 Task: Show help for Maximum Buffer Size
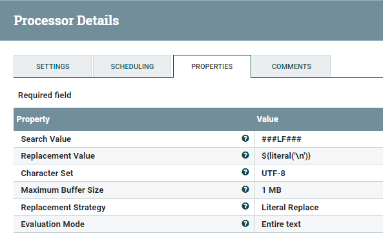[x=245, y=189]
